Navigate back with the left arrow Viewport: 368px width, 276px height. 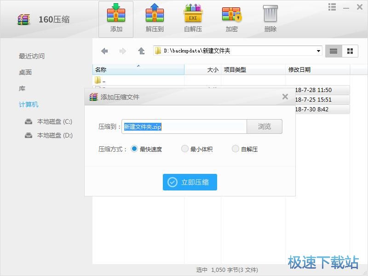pos(104,51)
